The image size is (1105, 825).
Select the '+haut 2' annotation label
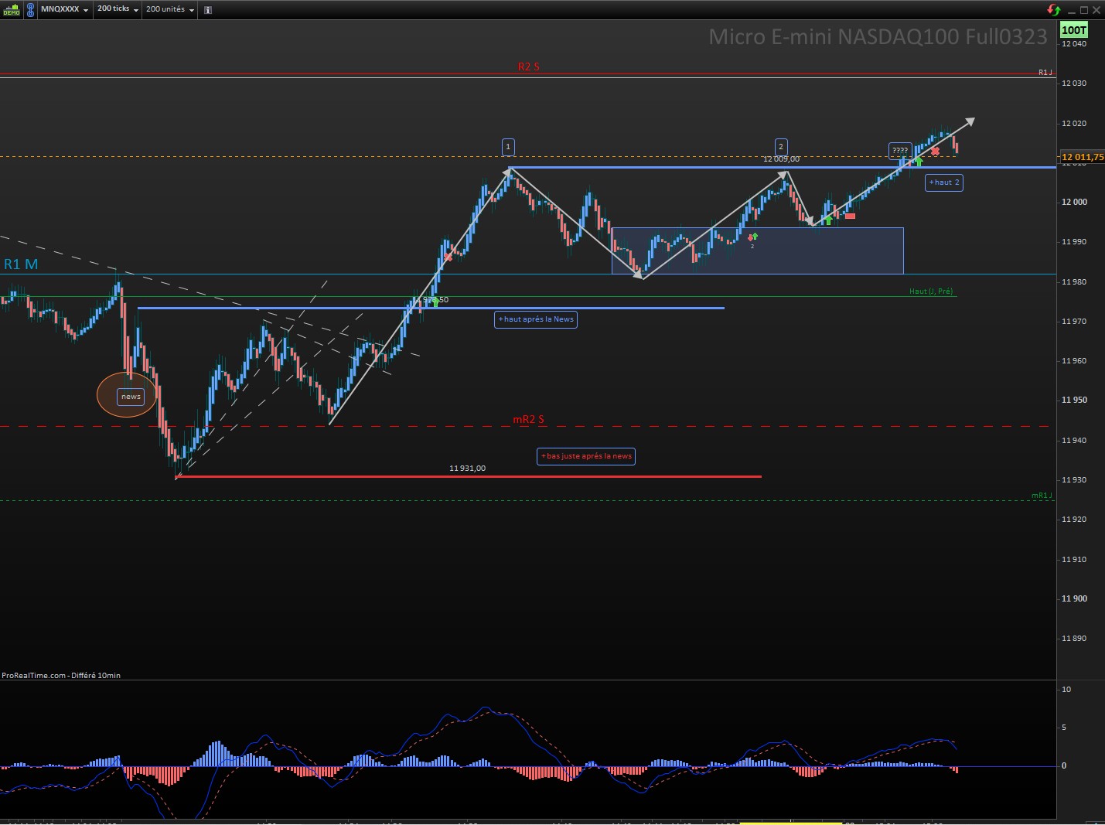click(944, 182)
